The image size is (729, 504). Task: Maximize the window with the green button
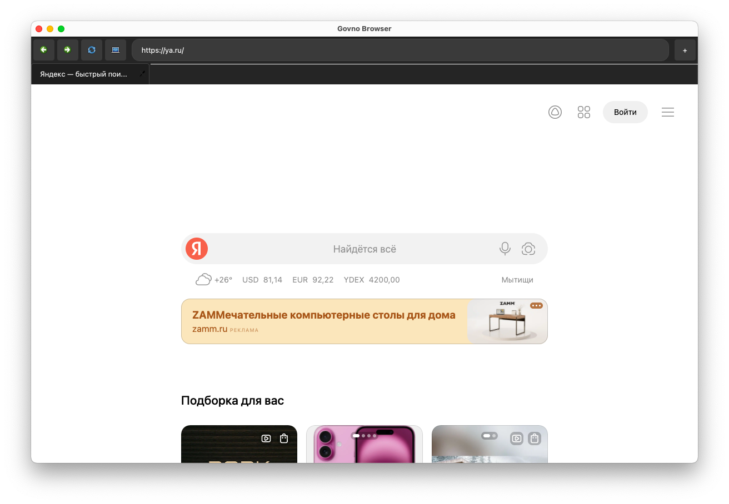pyautogui.click(x=61, y=29)
